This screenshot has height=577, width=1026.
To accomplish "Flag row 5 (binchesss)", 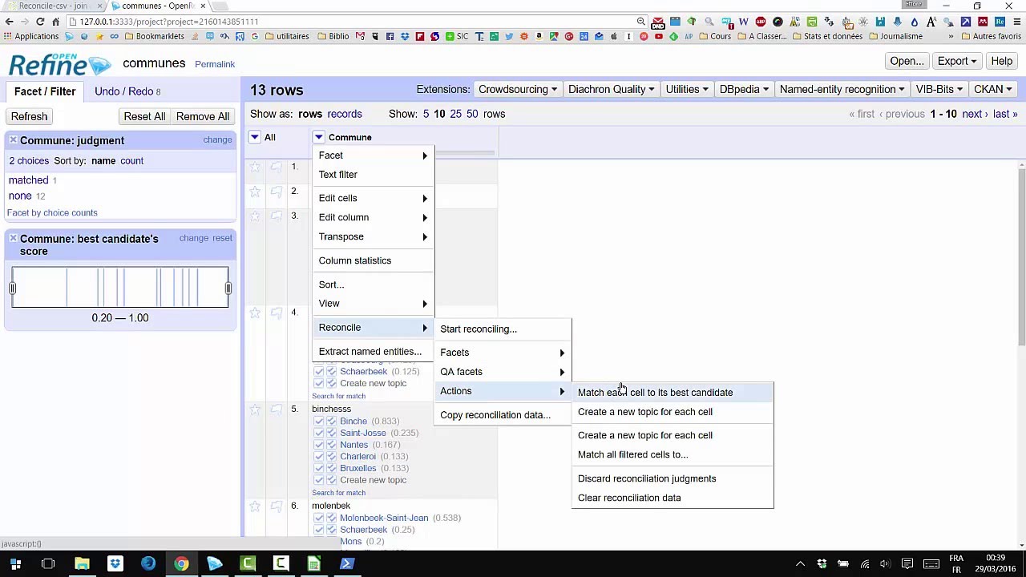I will pyautogui.click(x=276, y=410).
